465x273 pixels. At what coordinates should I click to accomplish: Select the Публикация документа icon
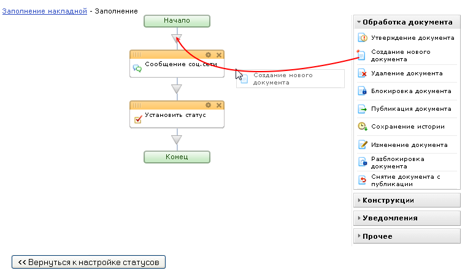click(x=362, y=109)
